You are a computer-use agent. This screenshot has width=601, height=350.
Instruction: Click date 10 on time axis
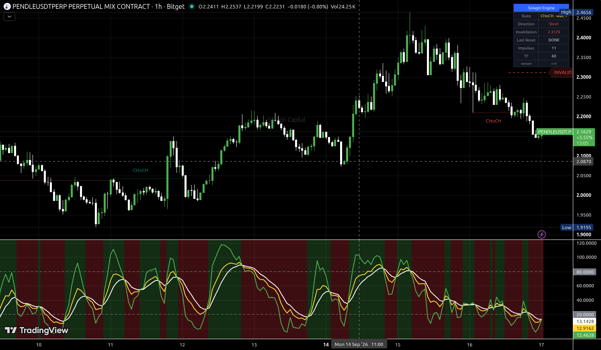39,345
